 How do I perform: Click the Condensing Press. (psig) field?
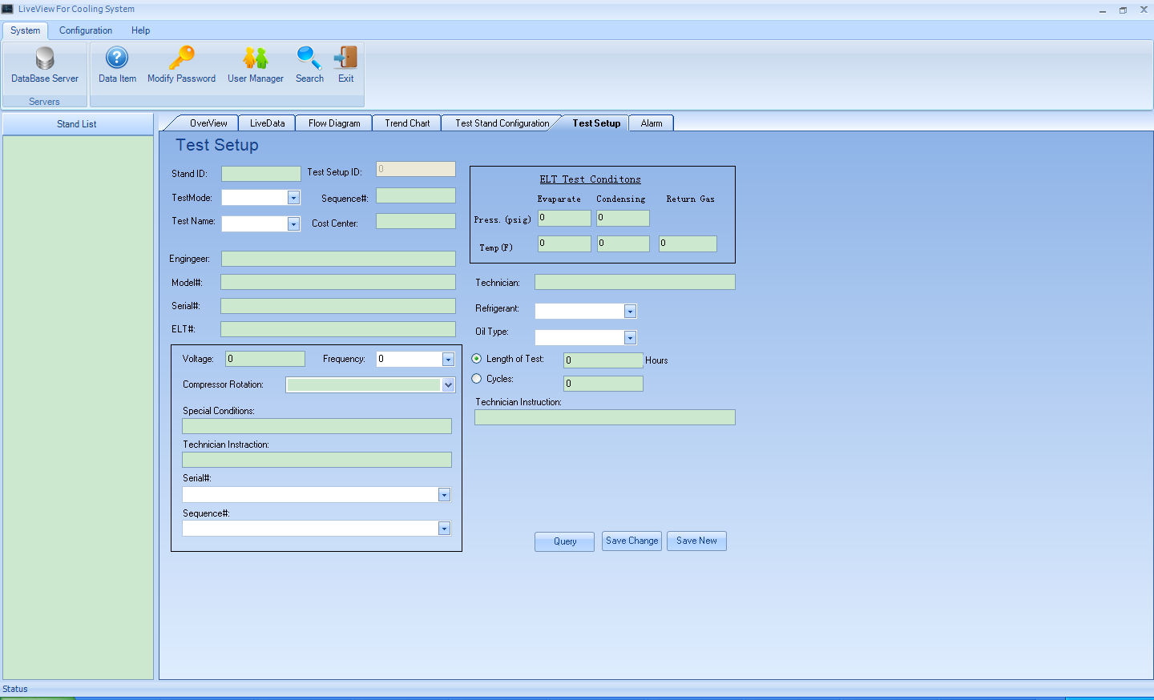tap(623, 218)
